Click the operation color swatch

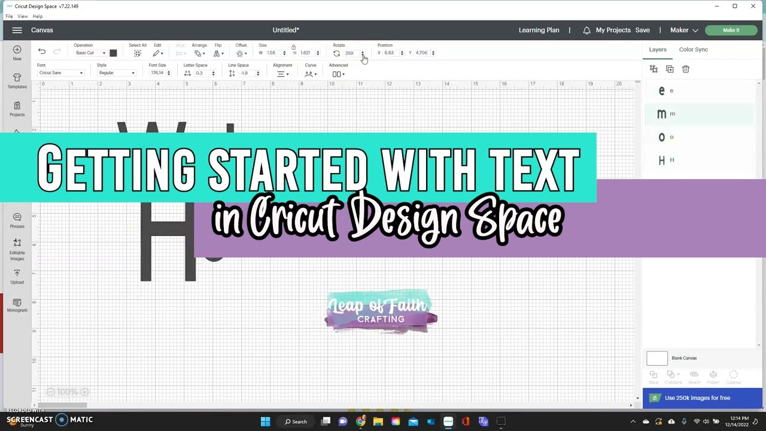pyautogui.click(x=113, y=53)
